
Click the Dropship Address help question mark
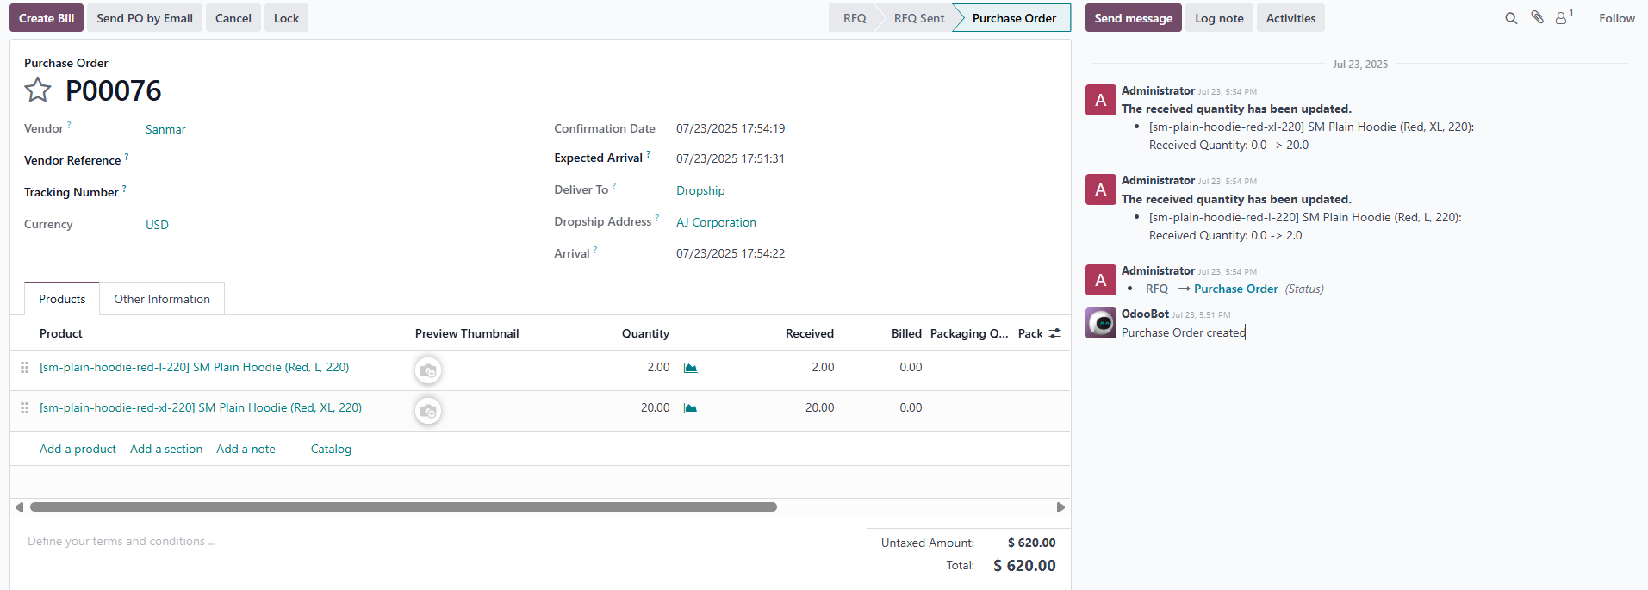(657, 218)
